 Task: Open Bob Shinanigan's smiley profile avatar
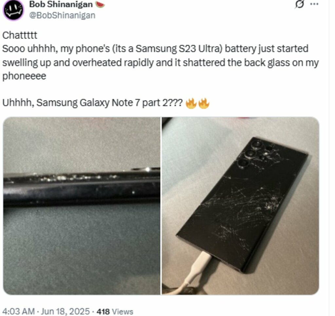13,10
